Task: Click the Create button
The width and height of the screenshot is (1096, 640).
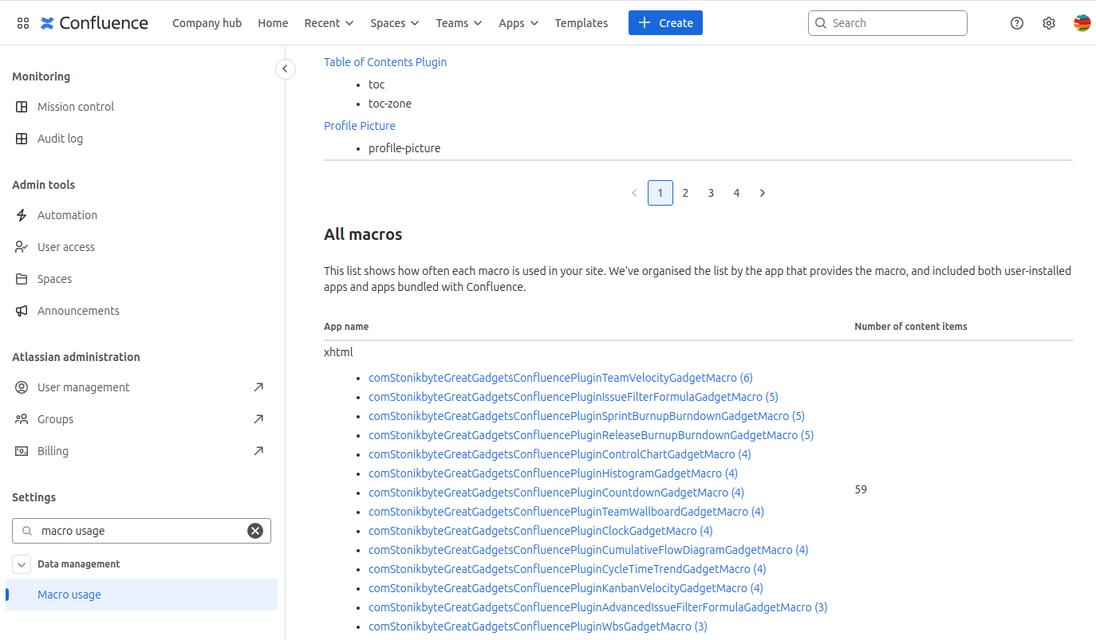Action: 665,23
